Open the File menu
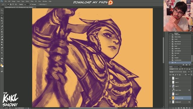The image size is (193, 109). tap(6, 1)
